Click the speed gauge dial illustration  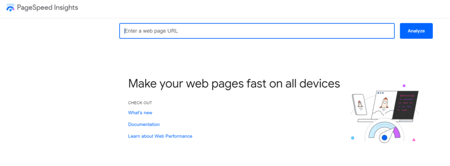(385, 132)
